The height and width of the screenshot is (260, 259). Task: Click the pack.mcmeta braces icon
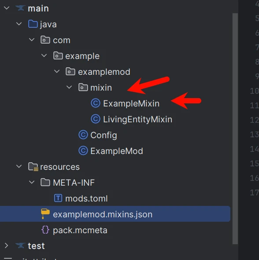point(45,230)
